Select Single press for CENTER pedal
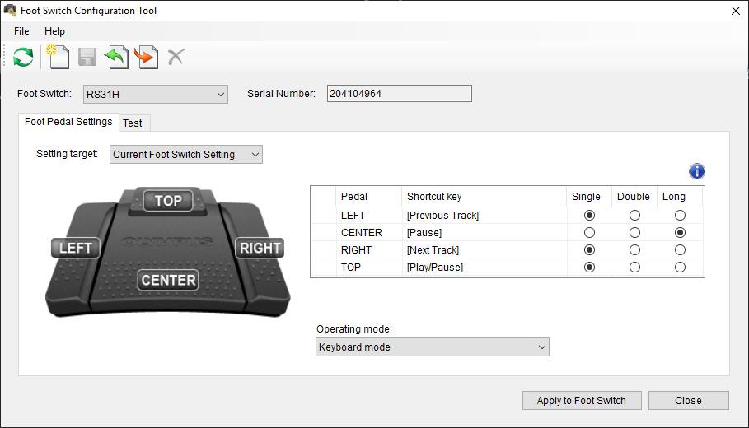 tap(588, 233)
